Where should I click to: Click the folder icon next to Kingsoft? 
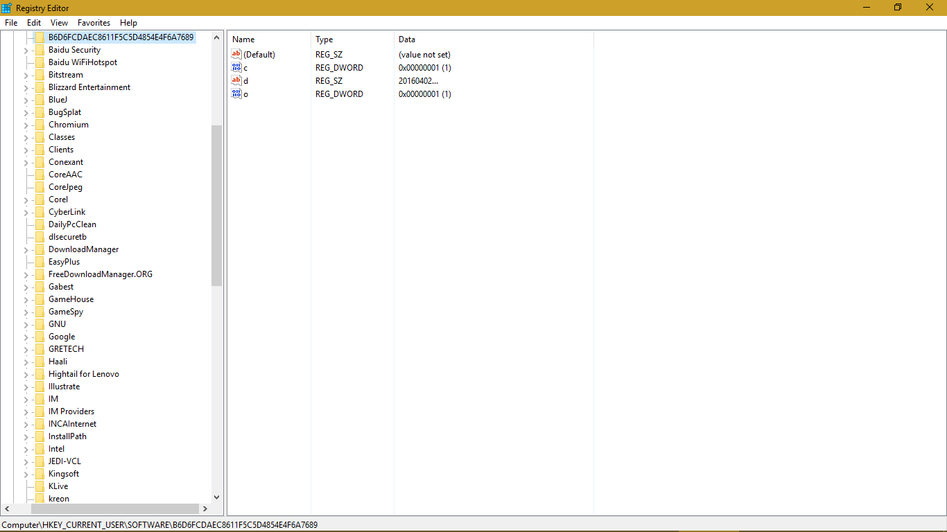[x=38, y=473]
